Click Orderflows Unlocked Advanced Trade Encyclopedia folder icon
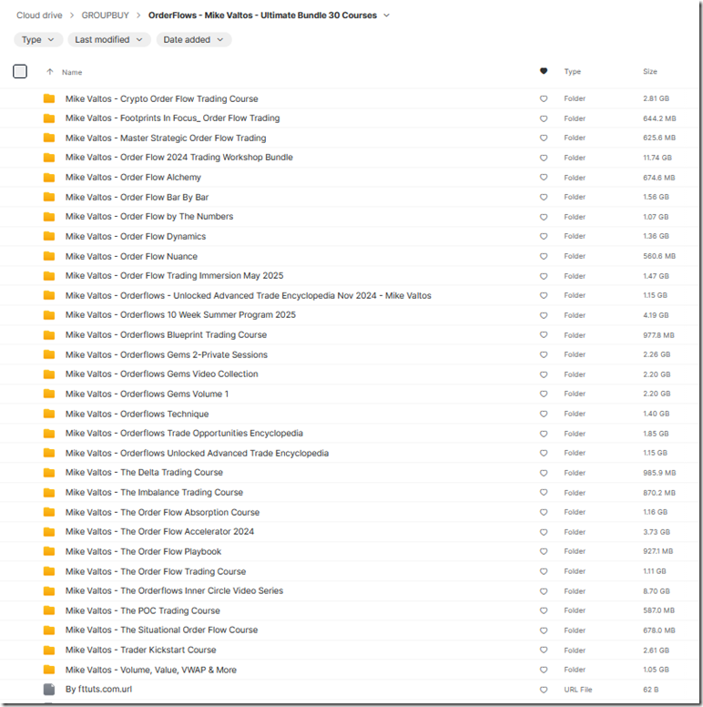The image size is (703, 707). [x=49, y=453]
